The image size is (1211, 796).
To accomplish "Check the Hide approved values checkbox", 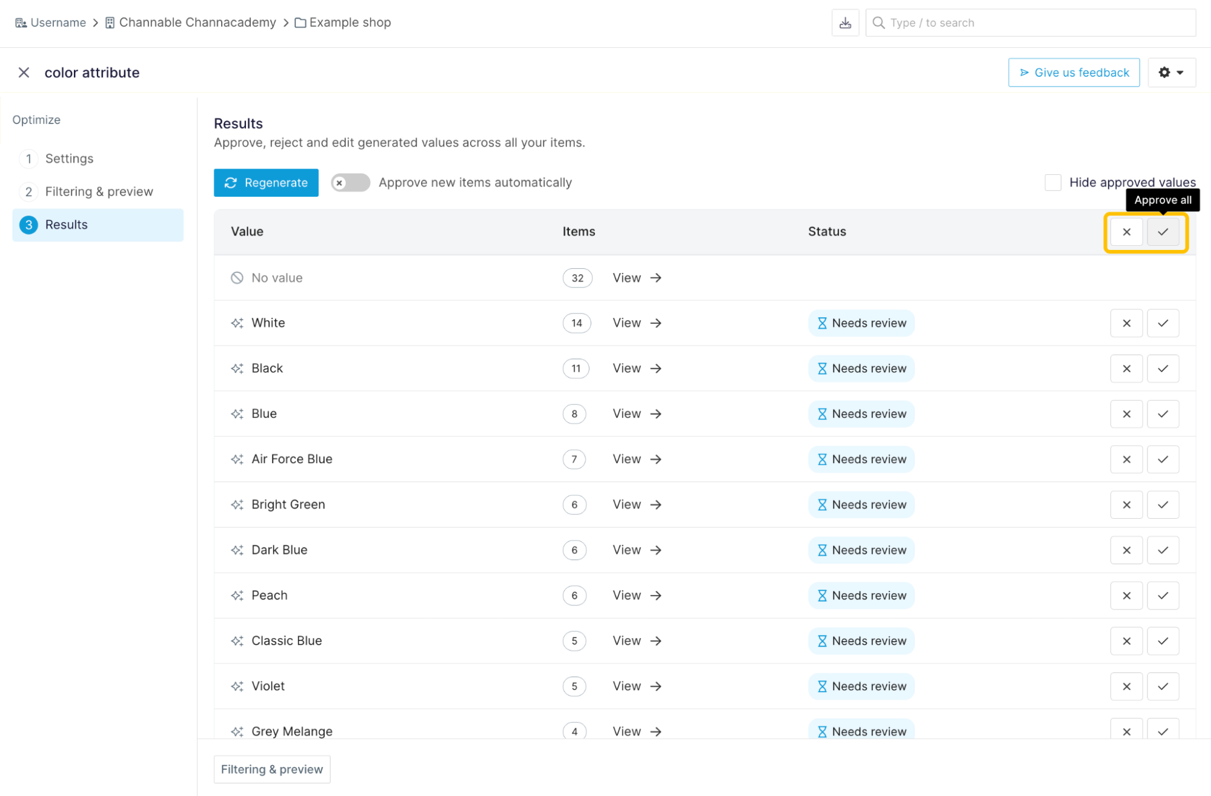I will tap(1052, 183).
